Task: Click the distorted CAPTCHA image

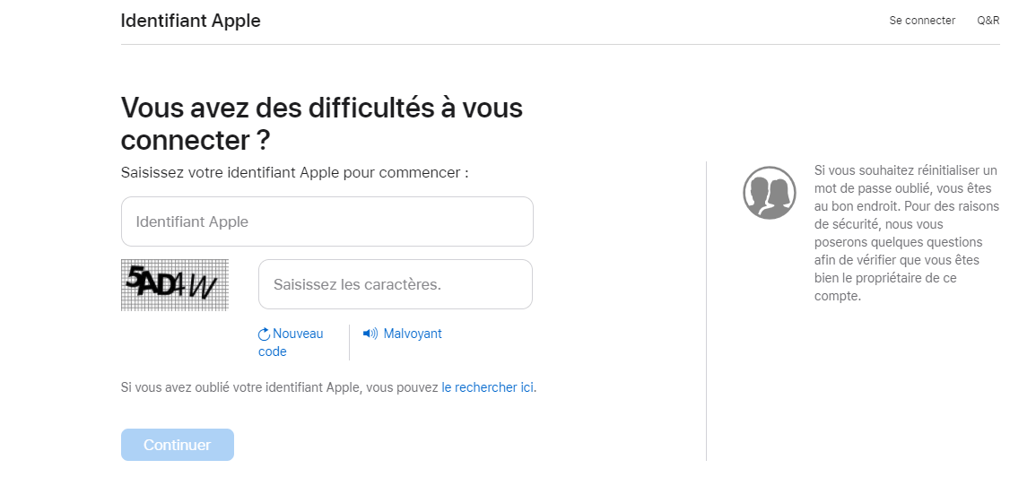Action: pos(175,285)
